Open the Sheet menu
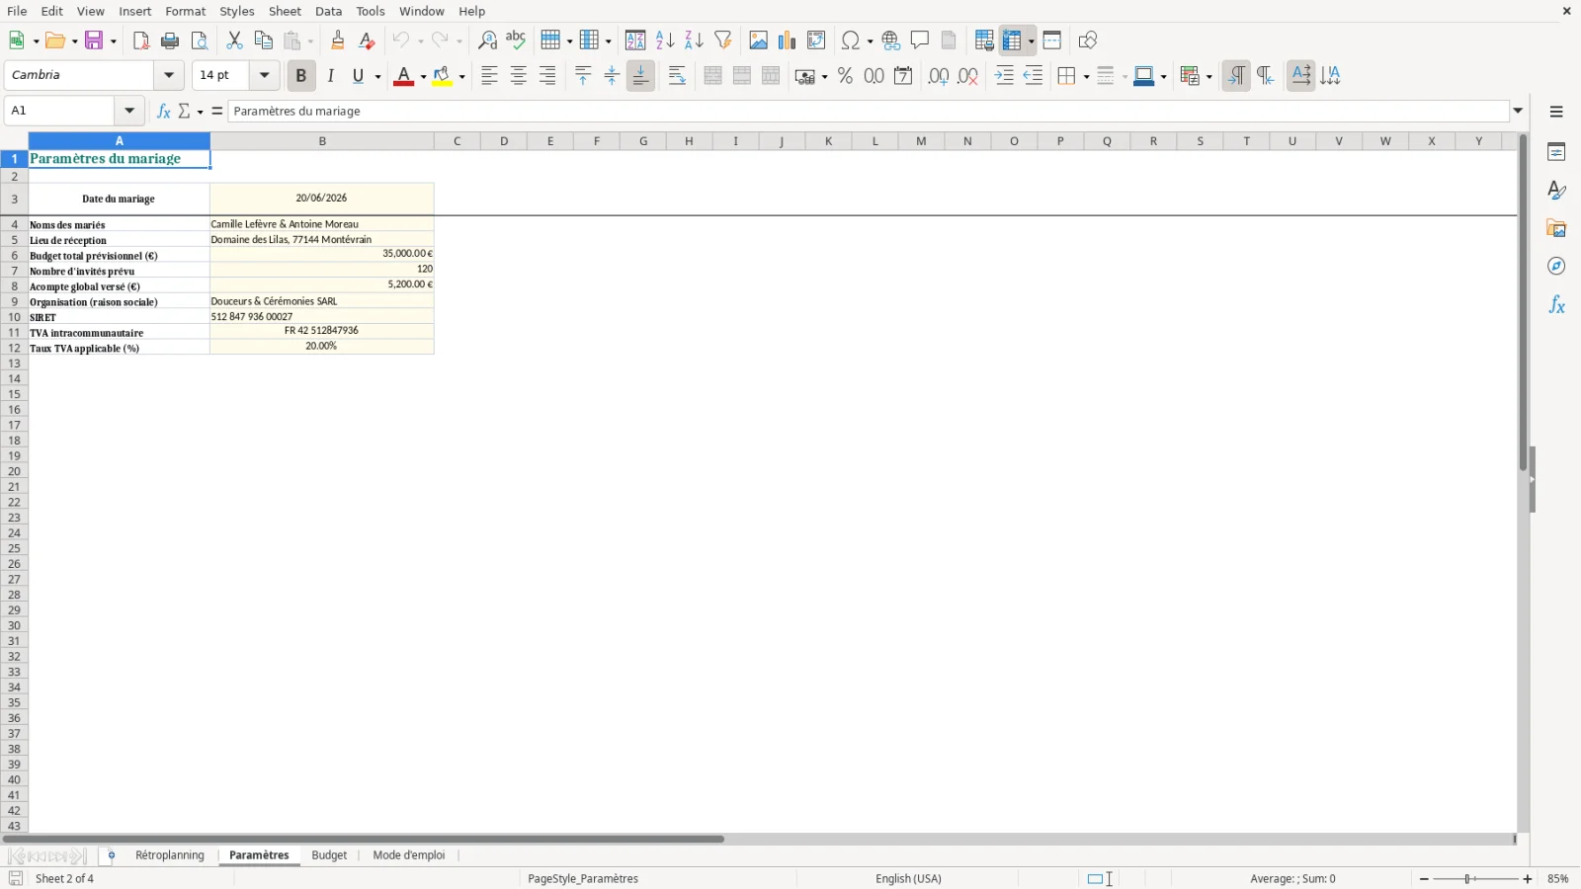 pos(285,11)
